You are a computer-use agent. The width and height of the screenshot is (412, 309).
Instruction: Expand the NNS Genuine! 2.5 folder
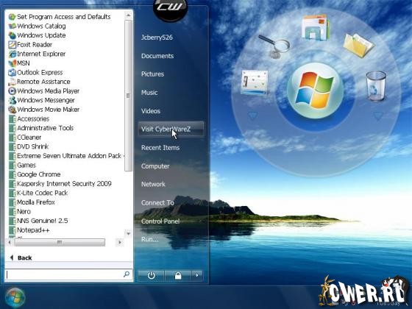(38, 221)
